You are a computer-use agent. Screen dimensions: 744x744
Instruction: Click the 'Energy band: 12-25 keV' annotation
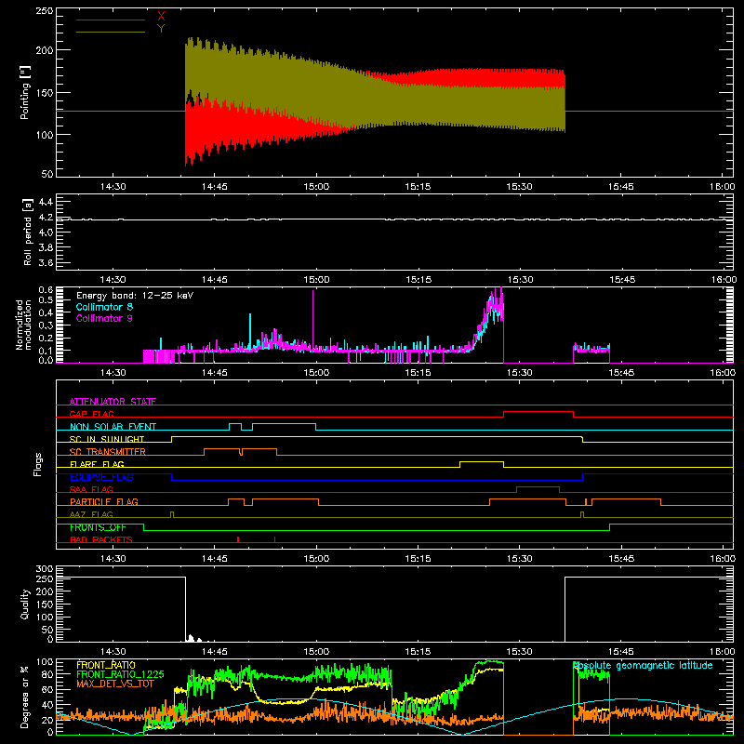[x=135, y=296]
